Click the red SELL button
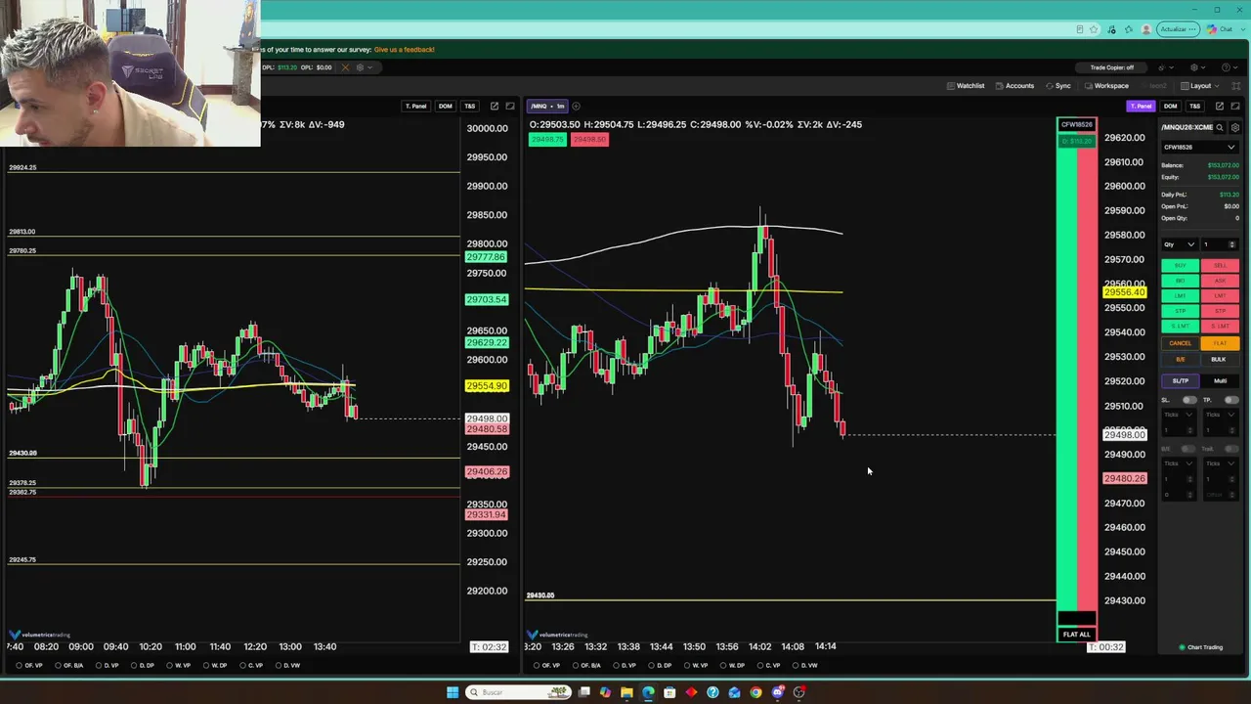 (1220, 266)
